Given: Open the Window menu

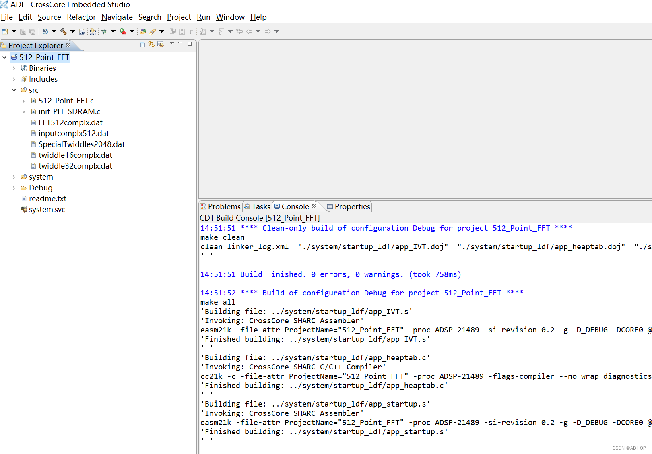Looking at the screenshot, I should click(x=230, y=17).
